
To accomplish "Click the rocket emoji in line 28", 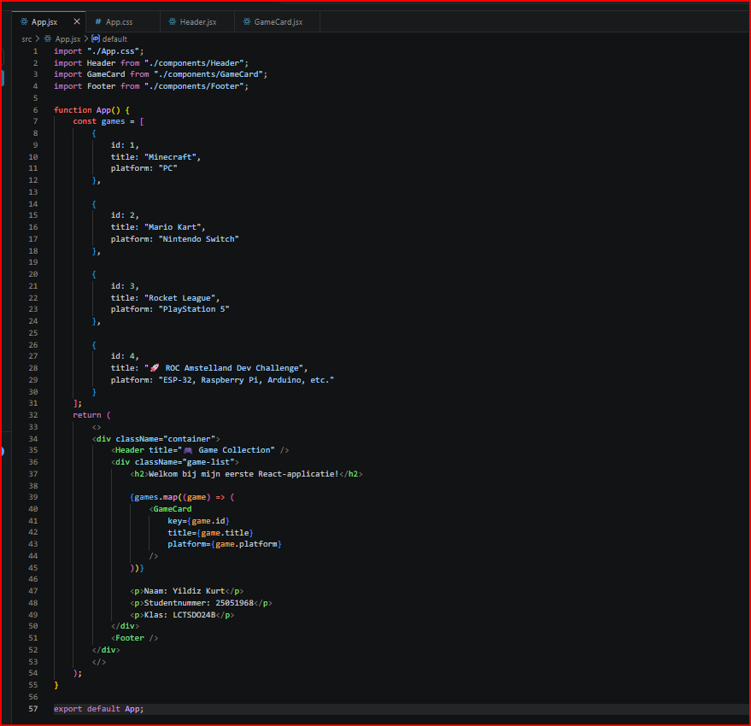I will click(x=155, y=368).
